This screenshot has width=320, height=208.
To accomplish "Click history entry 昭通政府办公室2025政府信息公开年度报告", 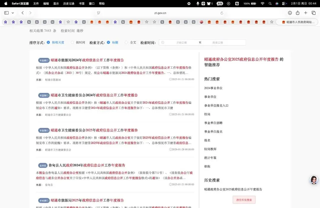I will click(x=233, y=189).
